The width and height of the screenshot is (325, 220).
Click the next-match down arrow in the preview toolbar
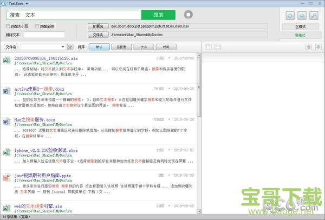point(318,47)
